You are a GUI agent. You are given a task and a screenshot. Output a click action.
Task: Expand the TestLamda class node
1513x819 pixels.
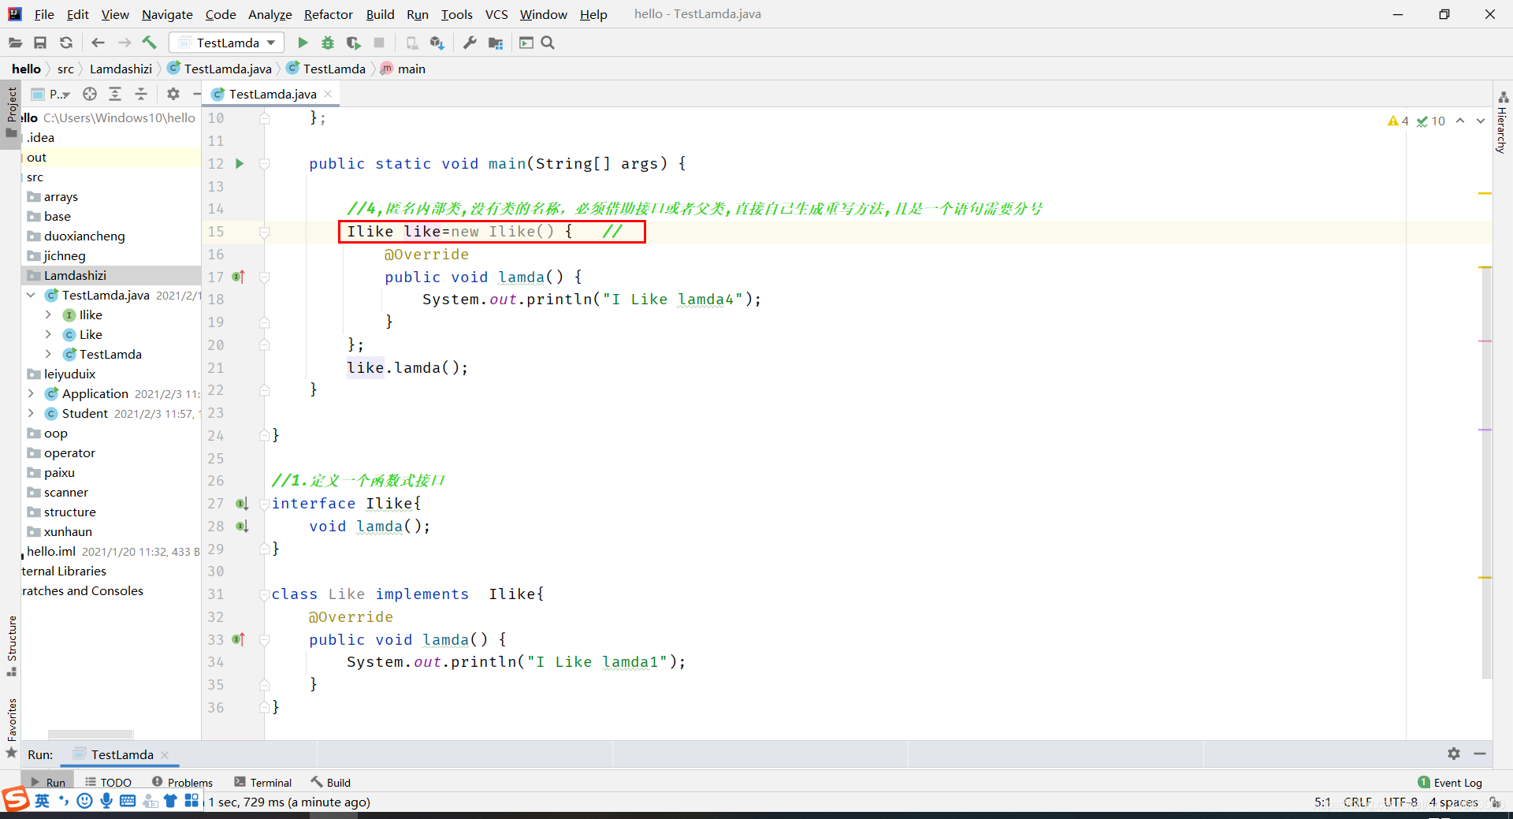point(48,354)
